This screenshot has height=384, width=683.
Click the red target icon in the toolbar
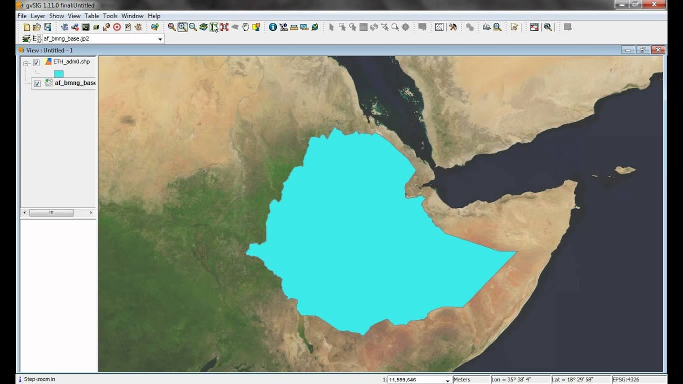coord(117,27)
